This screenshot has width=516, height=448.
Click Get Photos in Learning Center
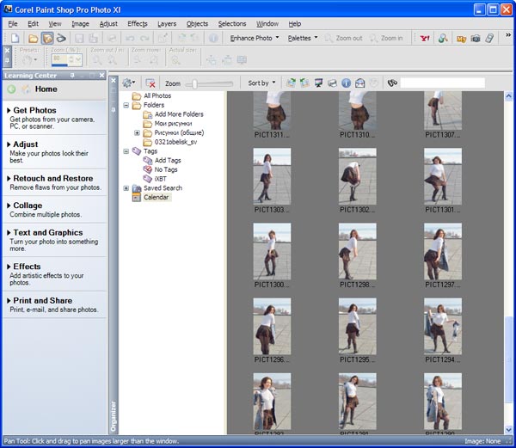[x=34, y=110]
